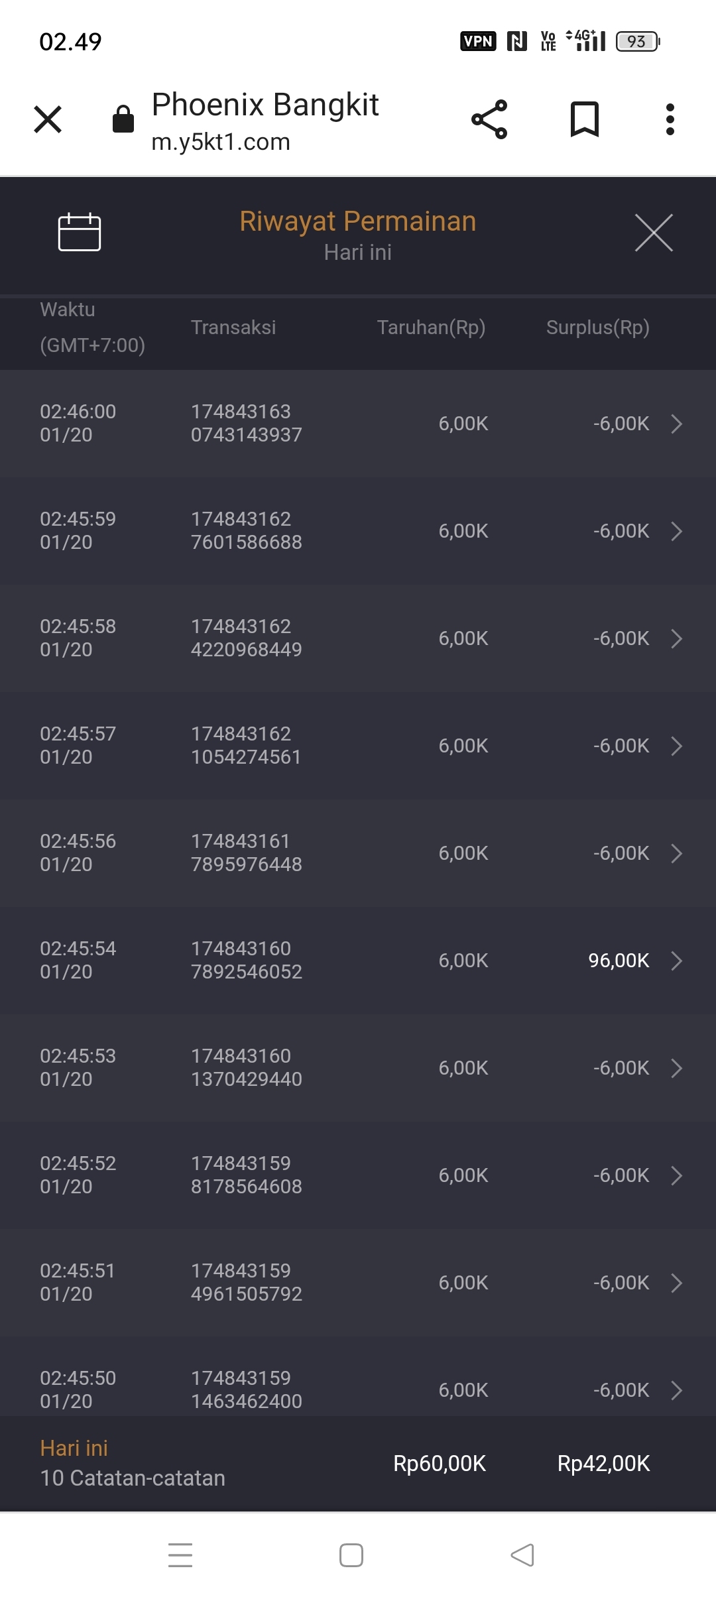Close the Riwayat Permainan panel
The height and width of the screenshot is (1599, 716).
pyautogui.click(x=654, y=233)
